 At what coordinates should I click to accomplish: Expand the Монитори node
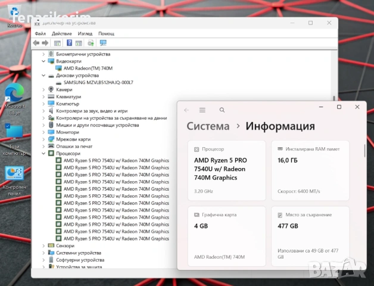click(43, 132)
